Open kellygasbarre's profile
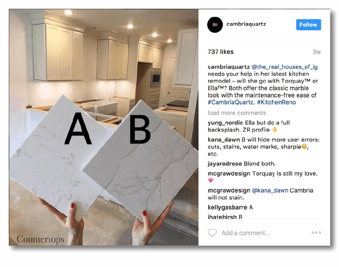The image size is (339, 267). point(228,207)
